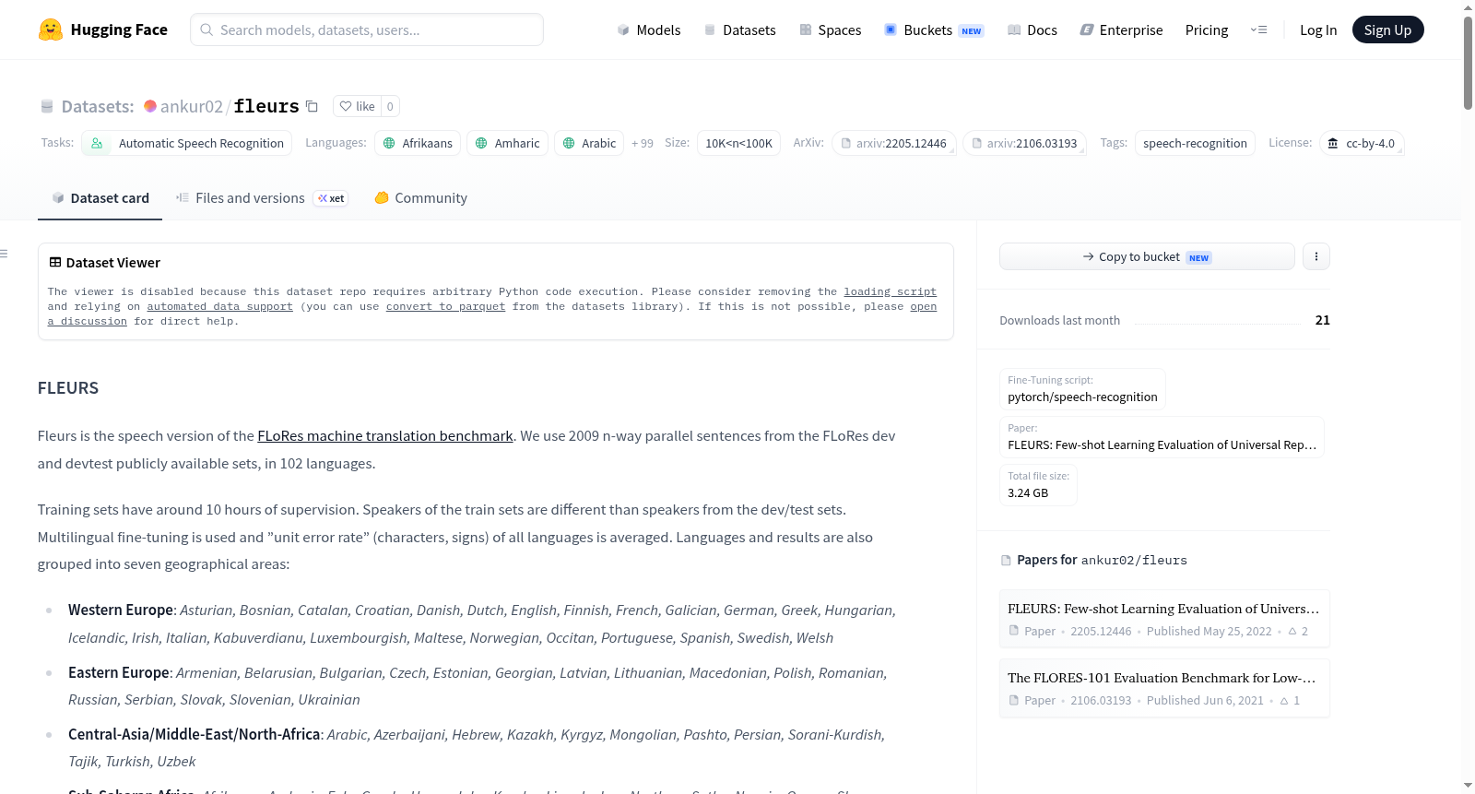Open the FLEURS paper link in sidebar metadata
Image resolution: width=1475 pixels, height=794 pixels.
coord(1162,436)
